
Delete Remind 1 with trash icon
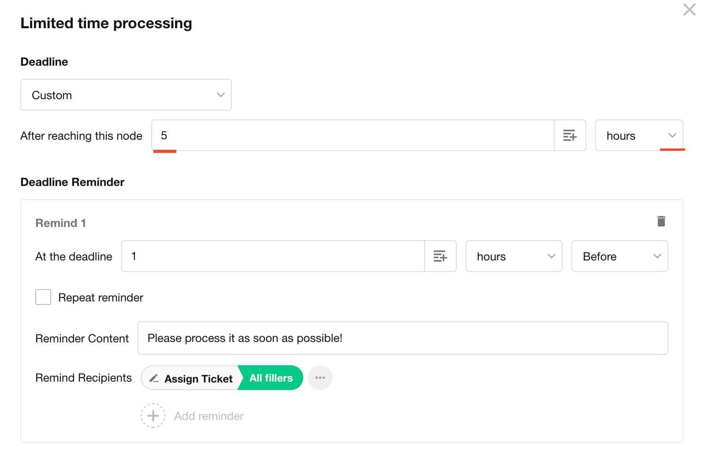[661, 221]
